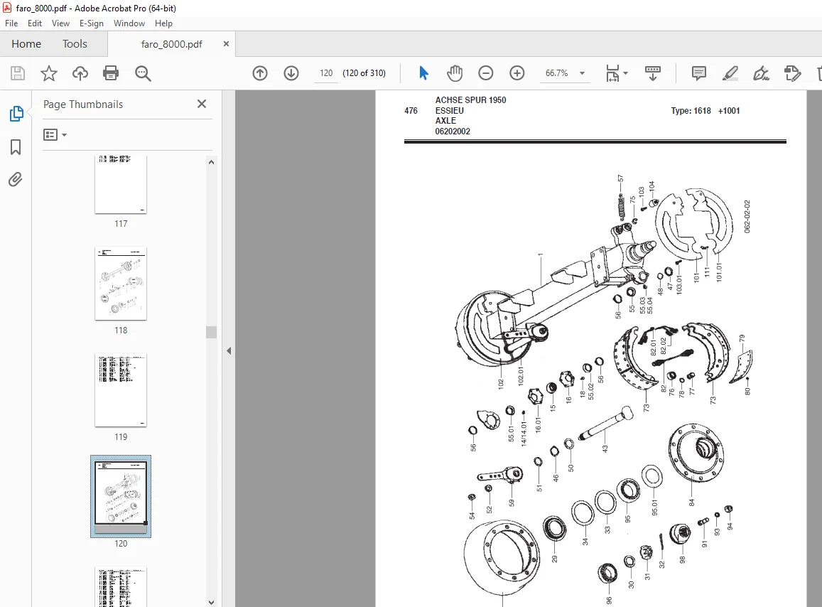This screenshot has width=822, height=607.
Task: Open the File menu
Action: tap(11, 23)
